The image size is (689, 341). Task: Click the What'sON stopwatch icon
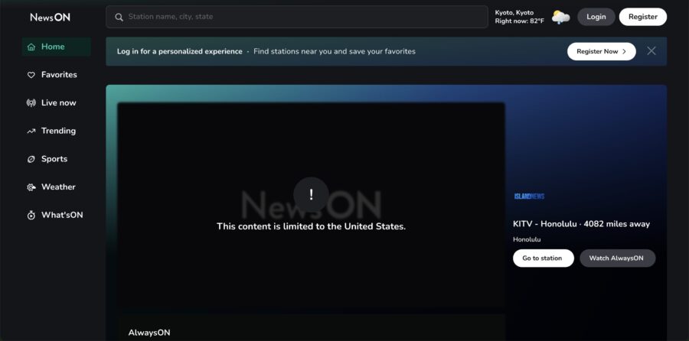[31, 216]
